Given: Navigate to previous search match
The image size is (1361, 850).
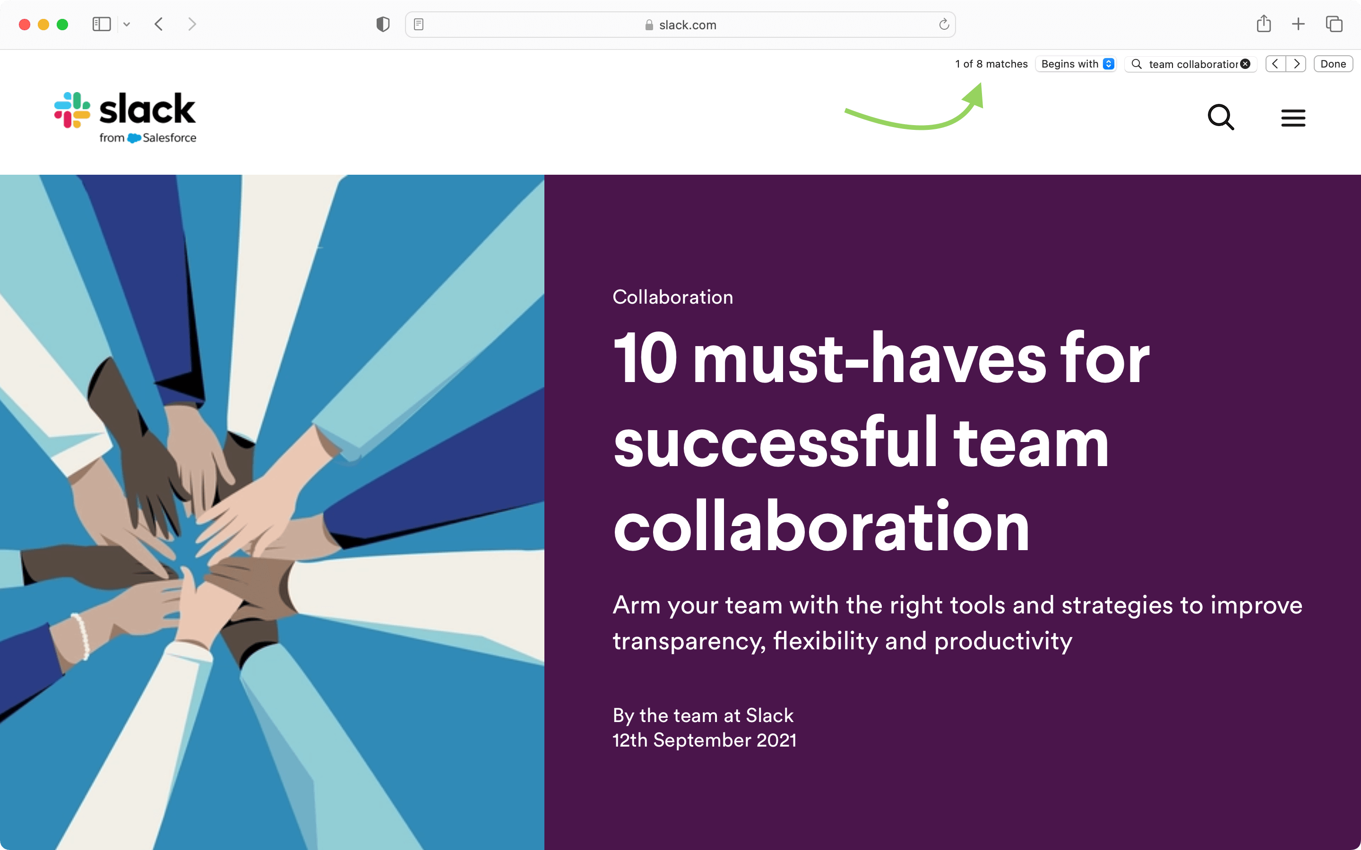Looking at the screenshot, I should [1275, 64].
